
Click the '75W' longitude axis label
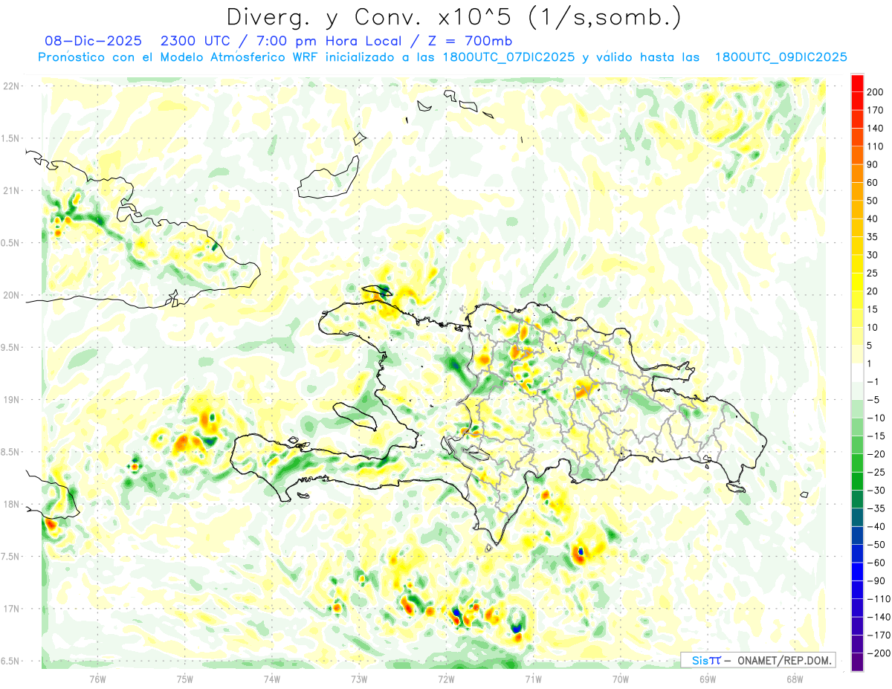[x=185, y=680]
